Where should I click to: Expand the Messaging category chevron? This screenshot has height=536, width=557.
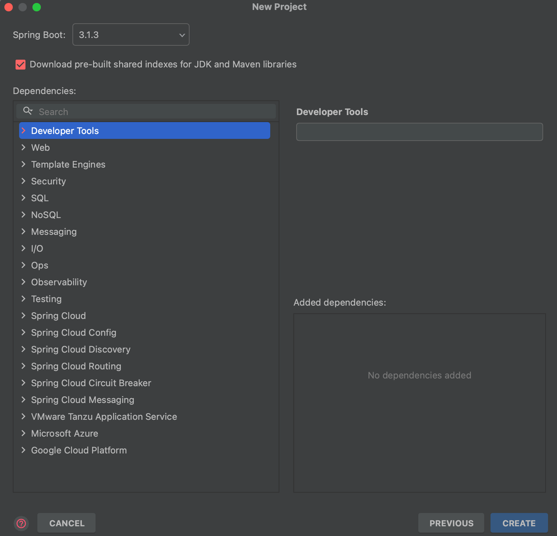pyautogui.click(x=24, y=232)
